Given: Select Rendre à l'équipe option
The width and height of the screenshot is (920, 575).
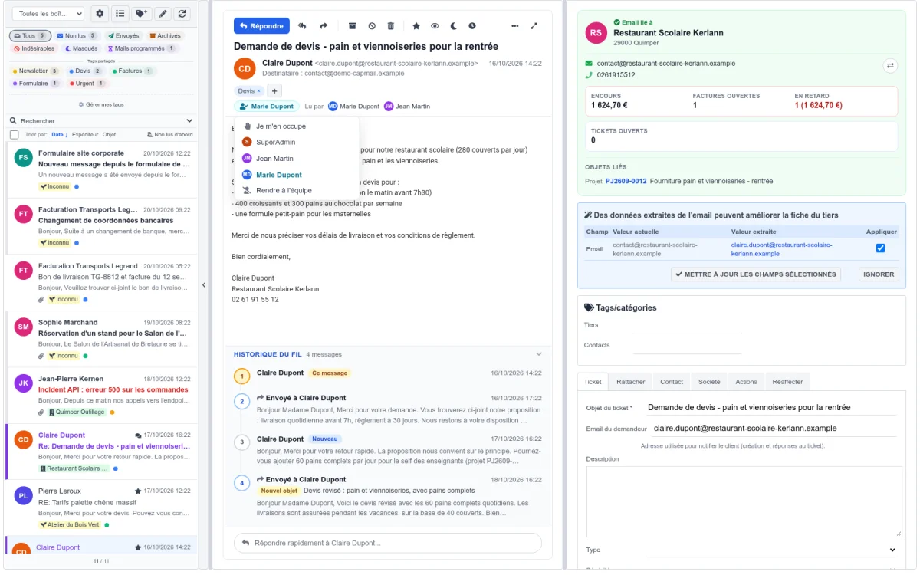Looking at the screenshot, I should 297,190.
